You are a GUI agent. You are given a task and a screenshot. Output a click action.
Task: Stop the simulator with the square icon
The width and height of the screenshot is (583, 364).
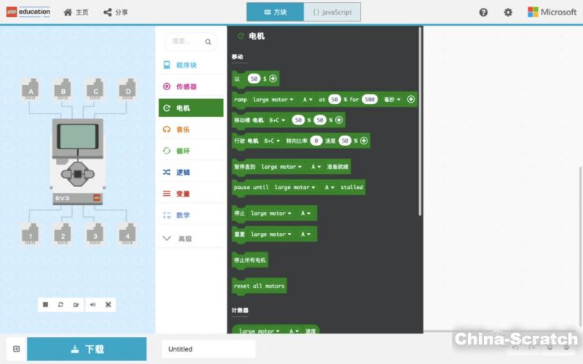pos(46,304)
